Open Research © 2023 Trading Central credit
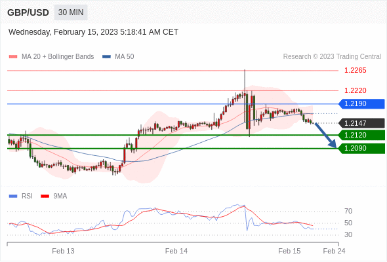387x262 pixels. point(332,57)
